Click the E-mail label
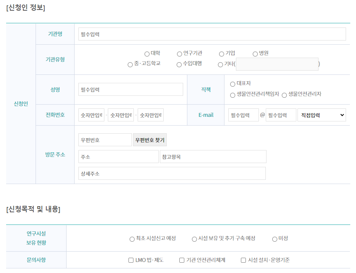Screen dimensions: 356x273 click(206, 115)
